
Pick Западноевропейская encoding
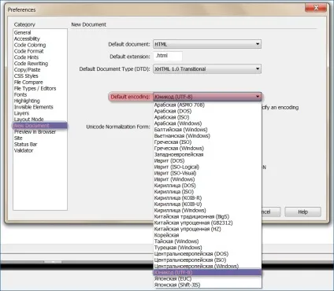[207, 155]
